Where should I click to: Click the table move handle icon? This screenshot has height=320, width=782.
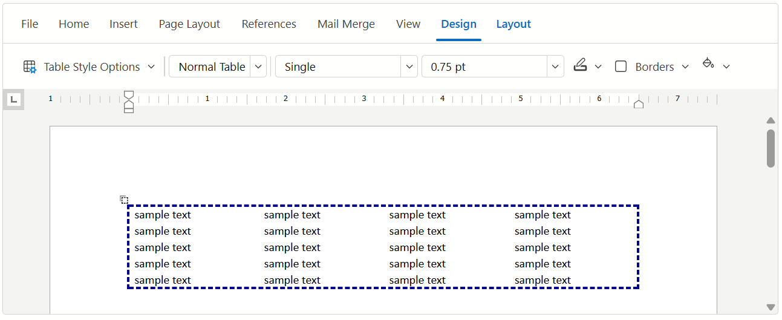coord(124,200)
